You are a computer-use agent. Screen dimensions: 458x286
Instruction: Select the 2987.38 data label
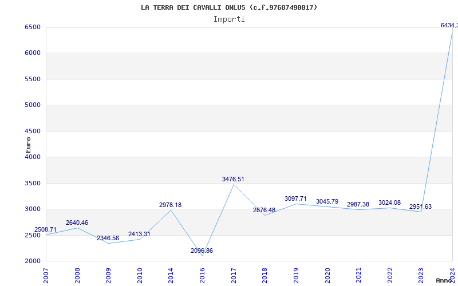pyautogui.click(x=358, y=205)
